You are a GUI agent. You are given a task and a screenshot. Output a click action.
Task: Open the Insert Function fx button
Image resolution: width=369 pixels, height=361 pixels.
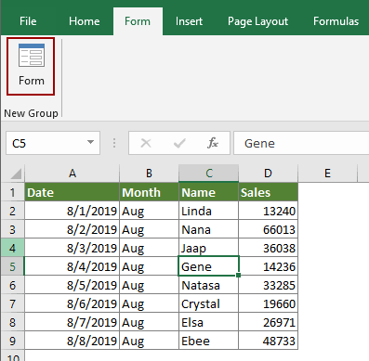[213, 143]
